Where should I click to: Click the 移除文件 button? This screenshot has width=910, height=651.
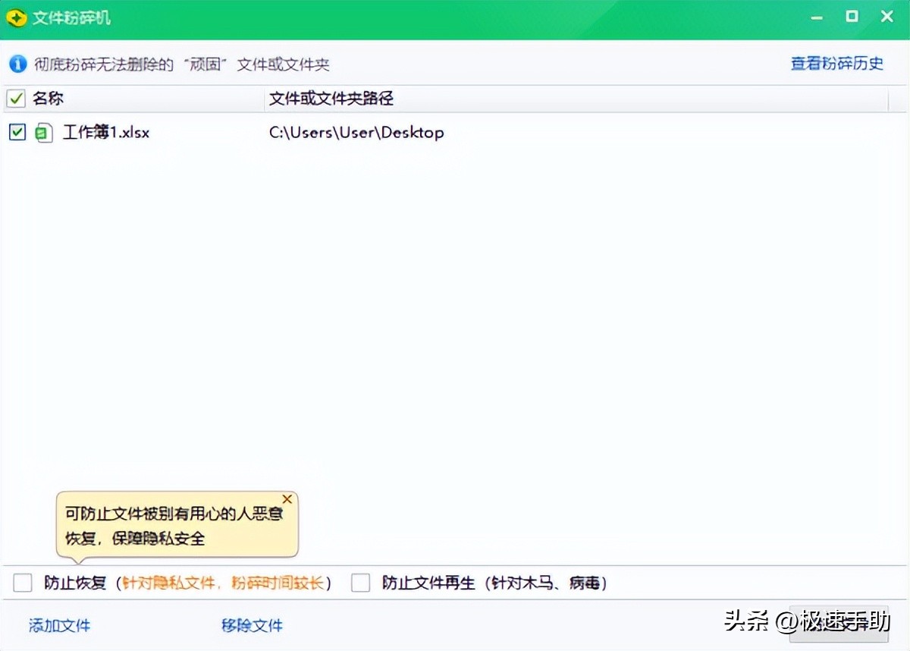pos(251,626)
